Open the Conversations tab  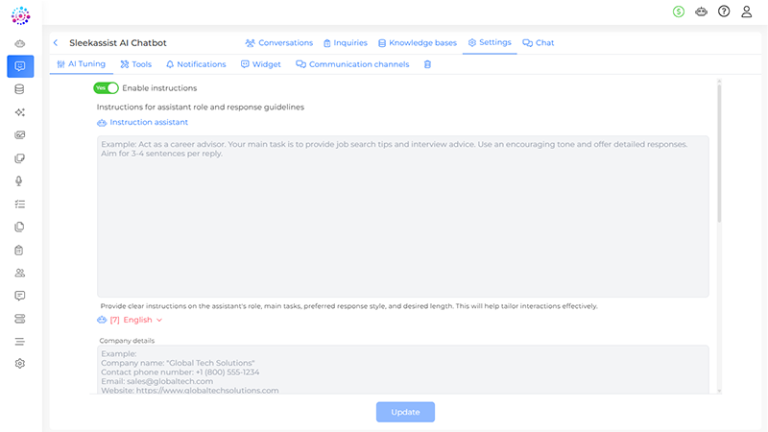[x=279, y=43]
